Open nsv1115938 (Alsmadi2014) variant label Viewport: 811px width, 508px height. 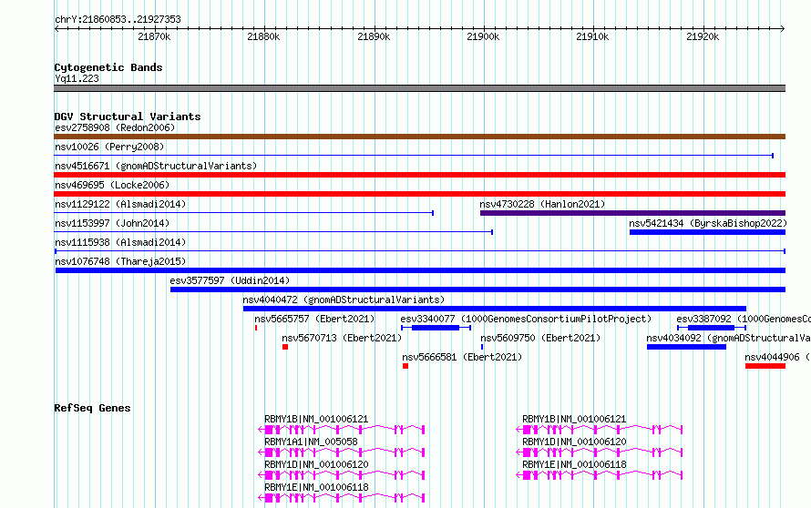point(120,242)
